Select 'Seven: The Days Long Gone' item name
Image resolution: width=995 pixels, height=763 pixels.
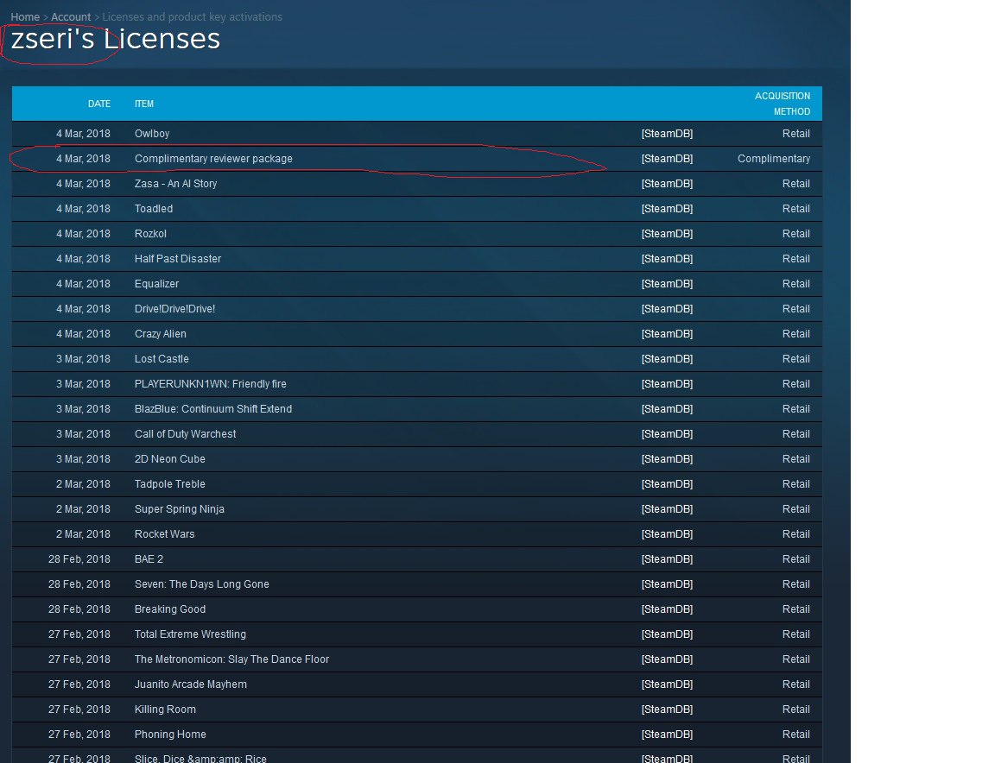202,585
